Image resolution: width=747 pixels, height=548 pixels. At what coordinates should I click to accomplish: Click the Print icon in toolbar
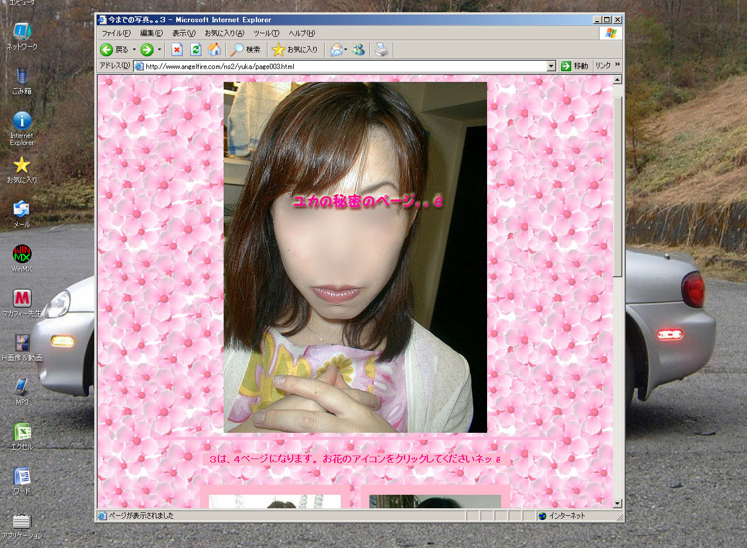click(381, 50)
